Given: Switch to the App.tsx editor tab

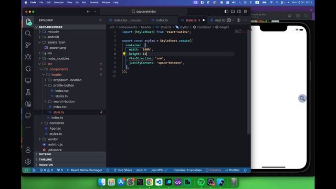Looking at the screenshot, I should click(217, 20).
